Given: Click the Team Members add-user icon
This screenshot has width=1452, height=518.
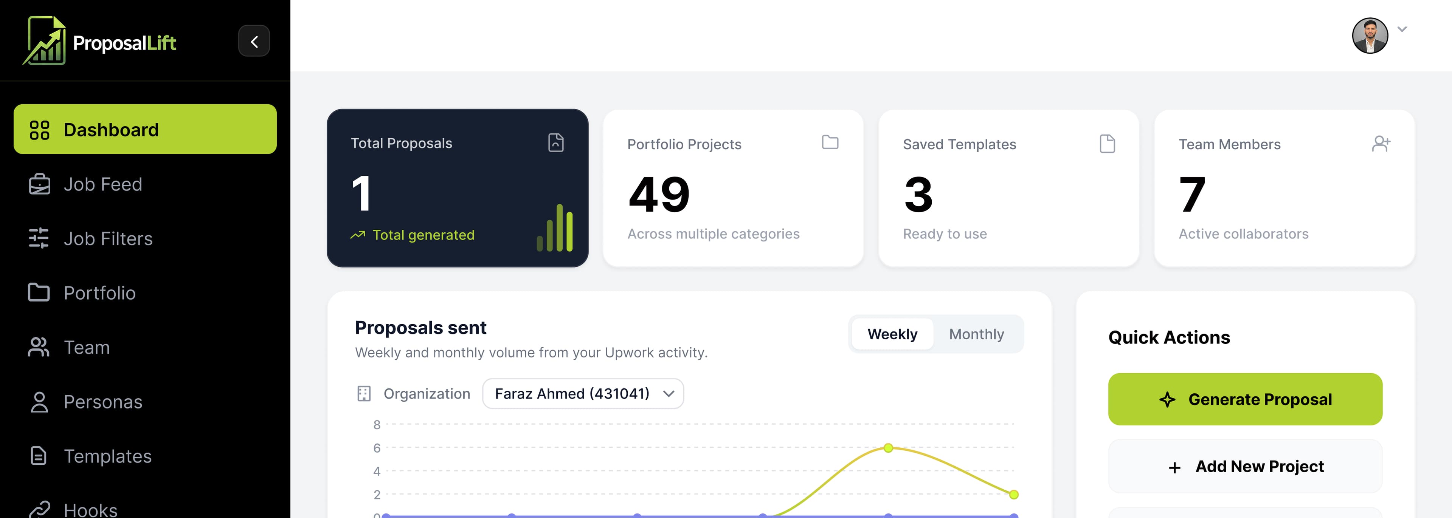Looking at the screenshot, I should point(1381,144).
